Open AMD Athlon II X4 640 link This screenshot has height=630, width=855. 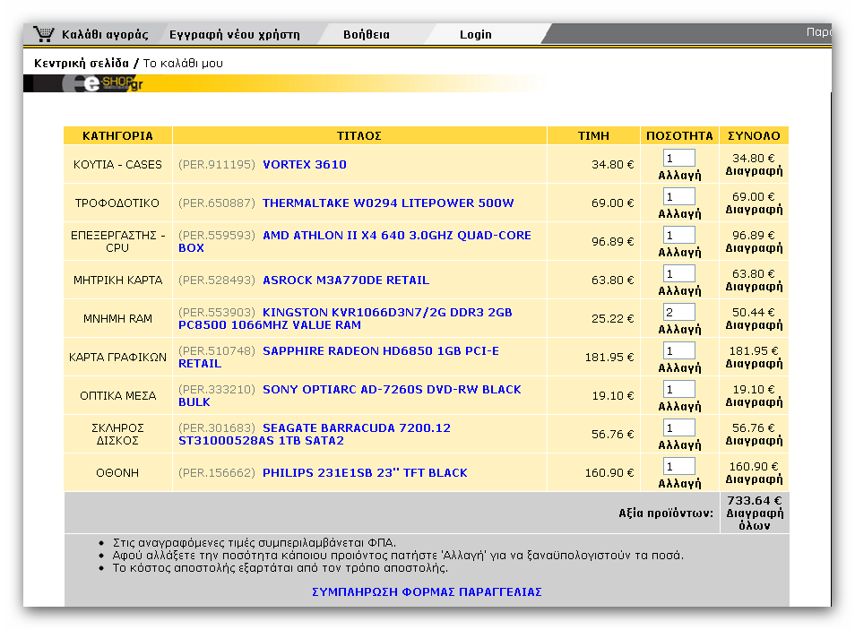tap(354, 241)
